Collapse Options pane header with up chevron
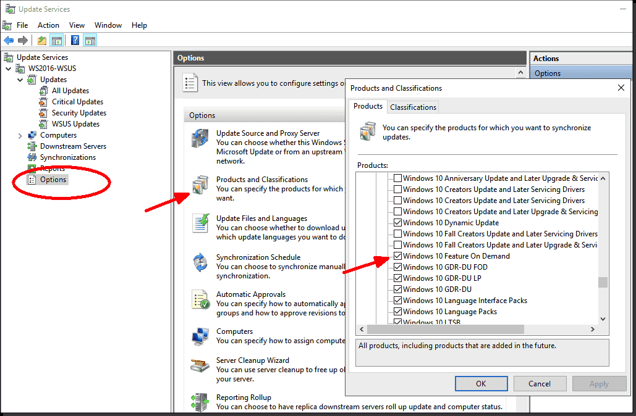Screen dimensions: 636x416 (x=520, y=72)
